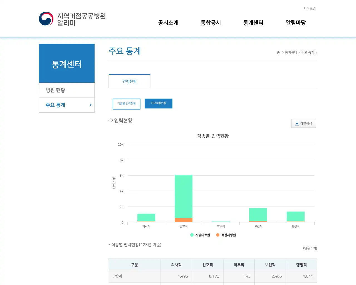Toggle the 지방의료원 legend marker
356x285 pixels.
192,235
